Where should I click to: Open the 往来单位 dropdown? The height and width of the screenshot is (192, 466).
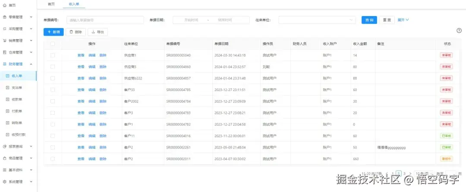coord(317,20)
